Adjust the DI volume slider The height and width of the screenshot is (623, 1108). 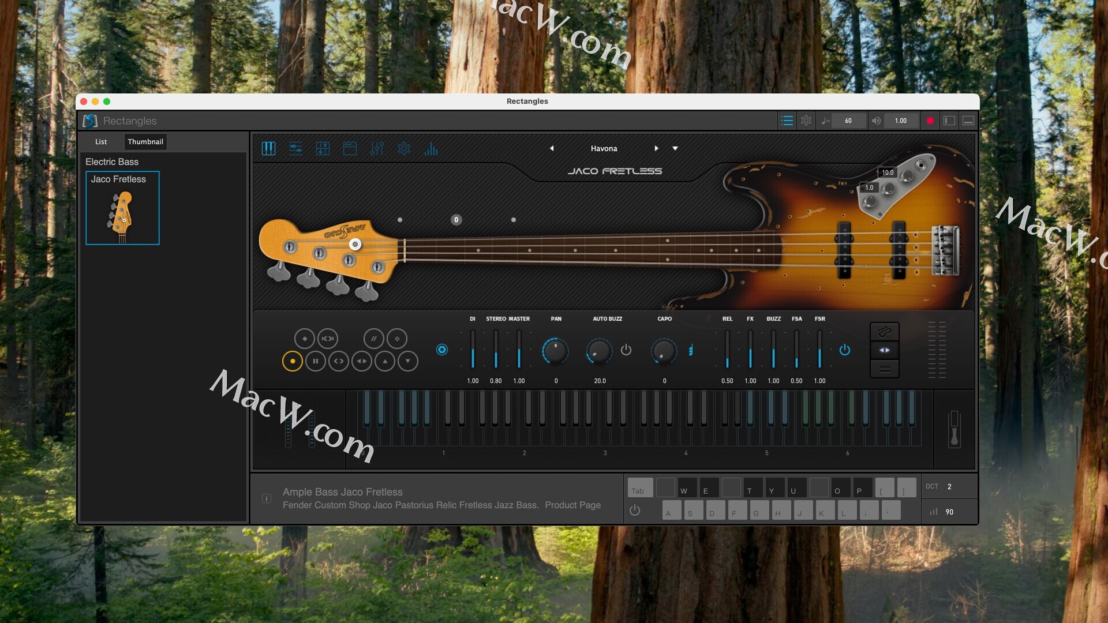(x=473, y=350)
